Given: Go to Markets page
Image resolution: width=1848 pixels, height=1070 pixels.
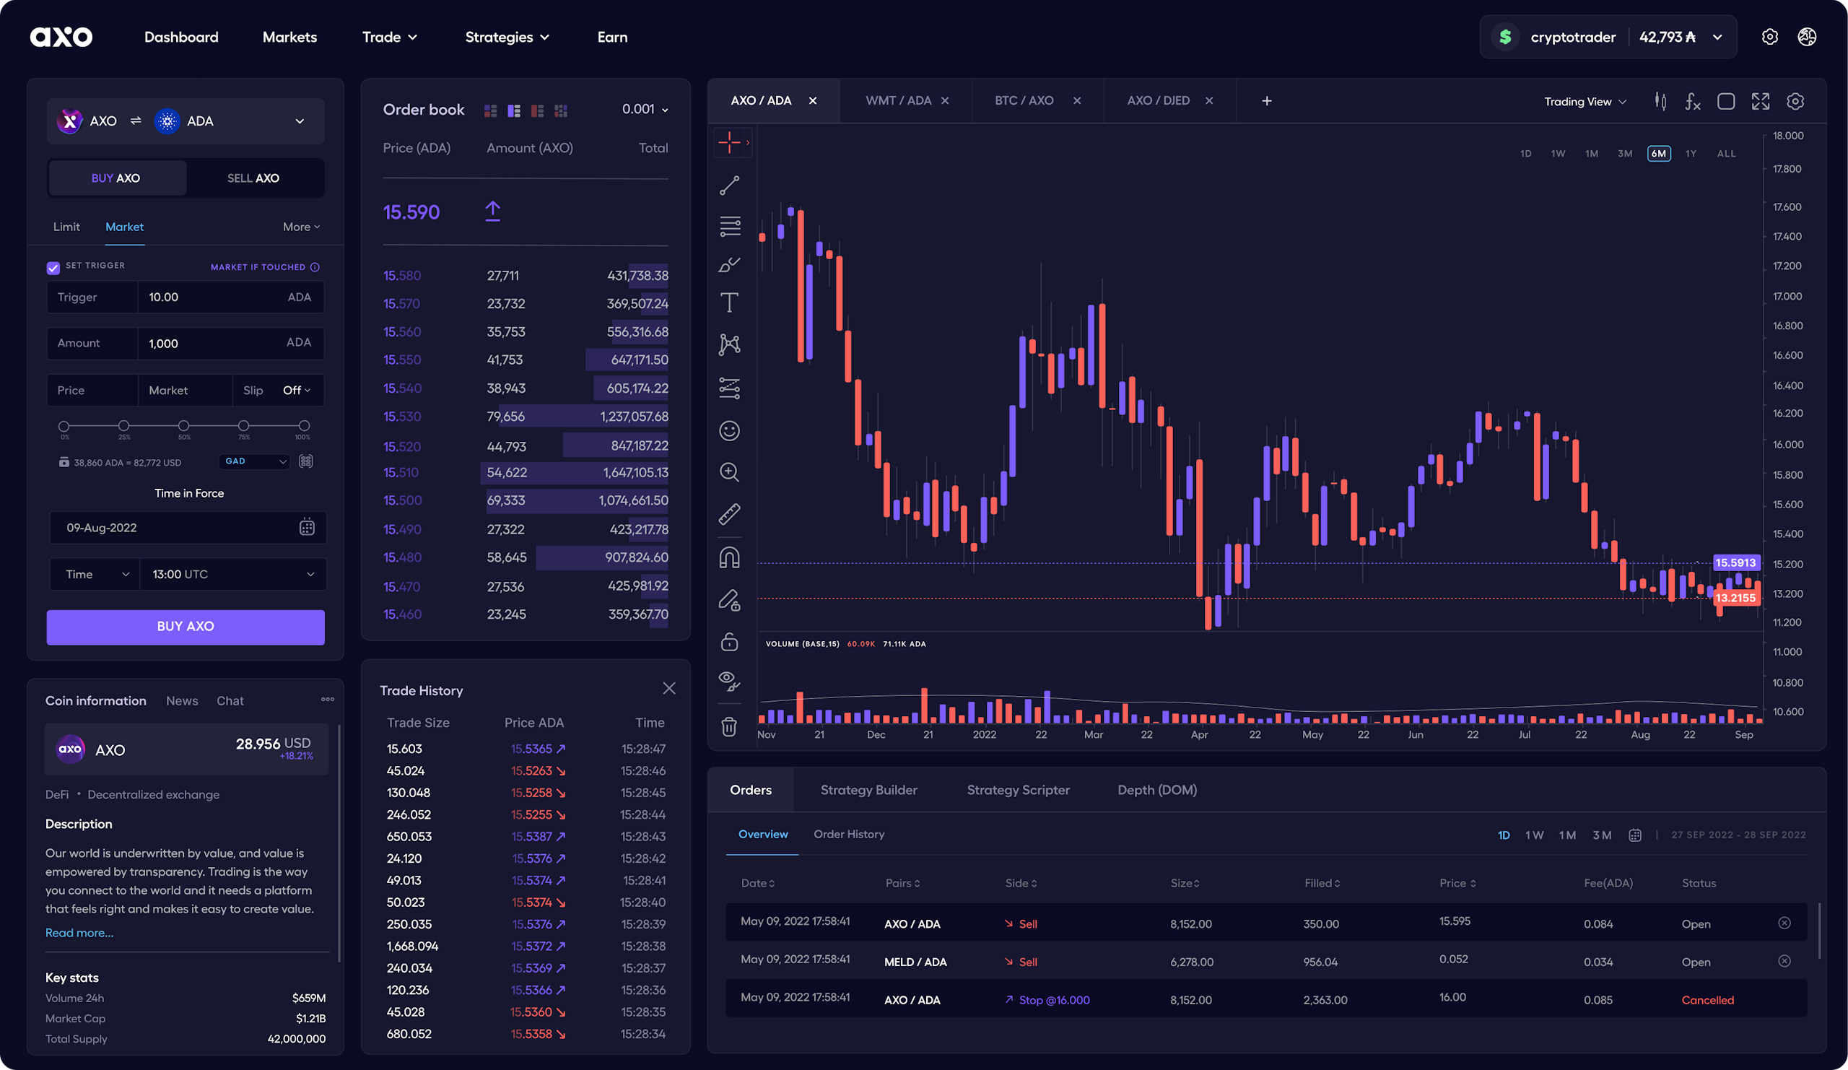Looking at the screenshot, I should click(289, 37).
